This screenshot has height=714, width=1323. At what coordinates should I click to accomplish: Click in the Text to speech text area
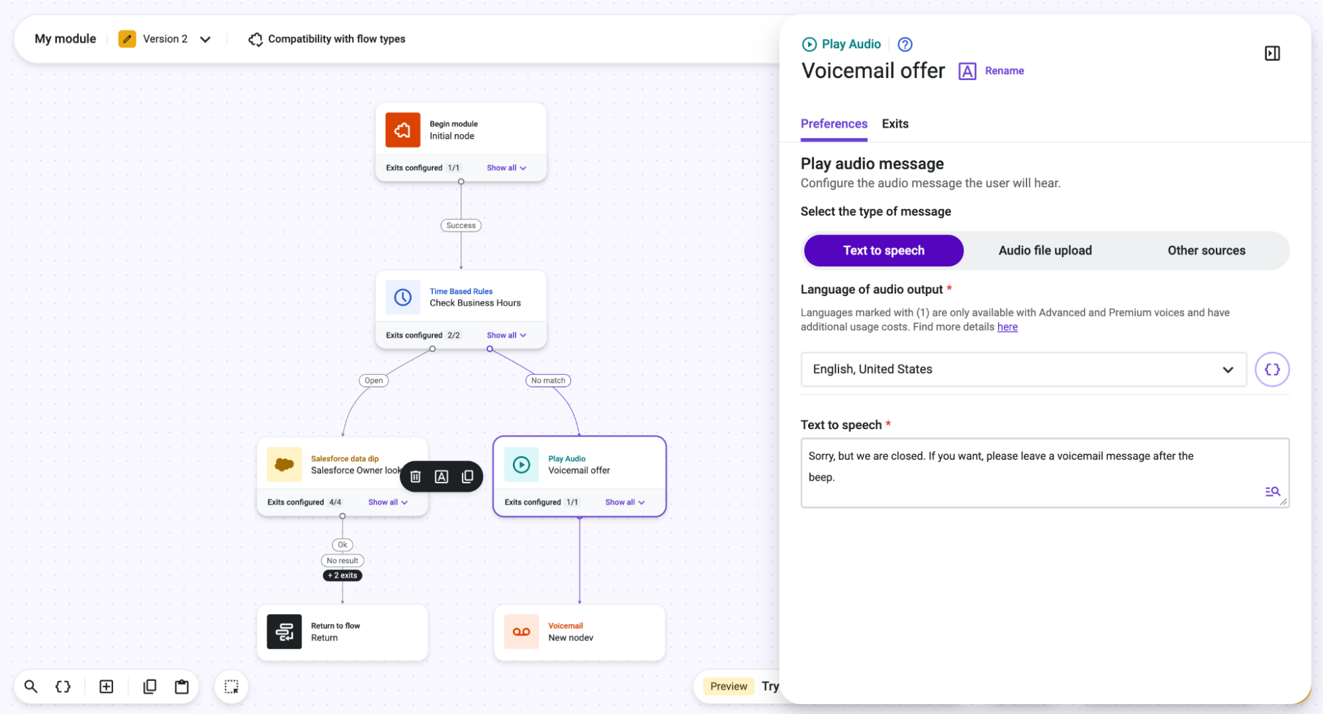[x=1044, y=473]
